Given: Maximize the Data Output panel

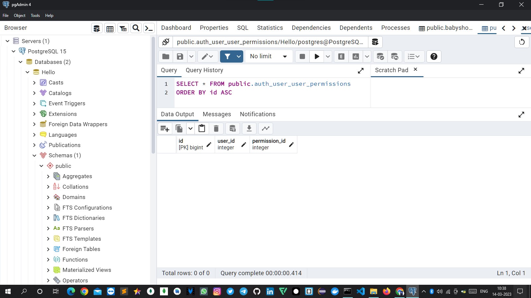Looking at the screenshot, I should point(521,115).
